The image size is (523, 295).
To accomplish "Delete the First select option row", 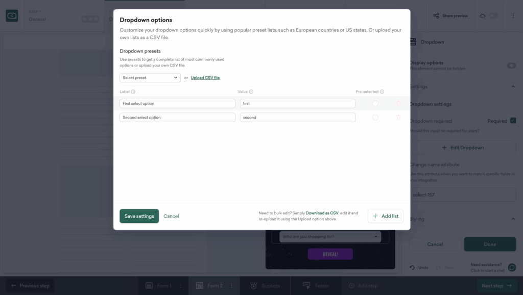I will coord(398,103).
